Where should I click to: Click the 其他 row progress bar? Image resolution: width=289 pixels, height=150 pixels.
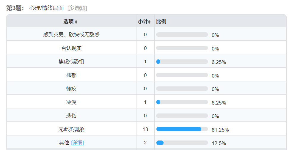coord(182,143)
